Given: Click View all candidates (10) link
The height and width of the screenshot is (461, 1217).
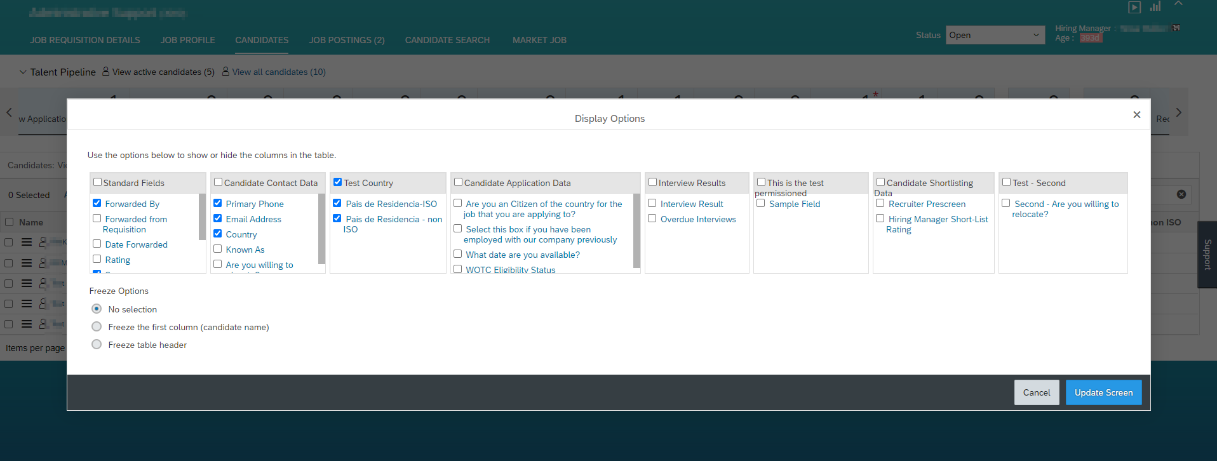Looking at the screenshot, I should [x=279, y=72].
